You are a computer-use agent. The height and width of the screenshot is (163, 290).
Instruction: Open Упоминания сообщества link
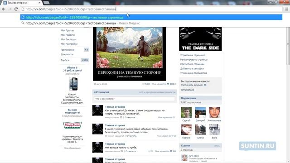pyautogui.click(x=193, y=73)
